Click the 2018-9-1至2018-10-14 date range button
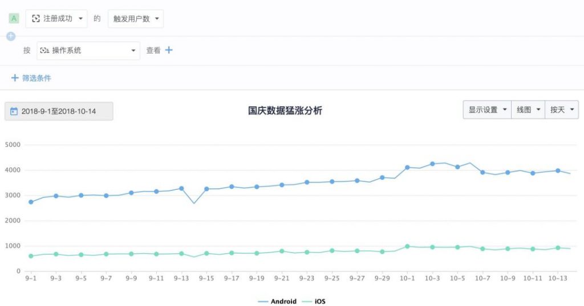 (59, 111)
